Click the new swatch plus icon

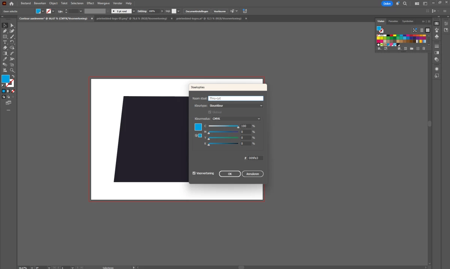(418, 49)
